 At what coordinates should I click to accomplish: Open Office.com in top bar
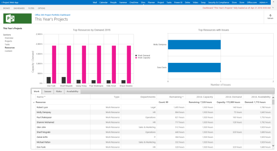(x=252, y=2)
